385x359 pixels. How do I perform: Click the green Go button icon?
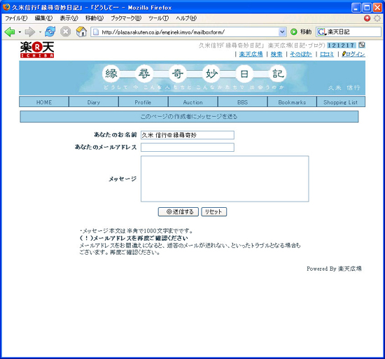click(x=294, y=32)
